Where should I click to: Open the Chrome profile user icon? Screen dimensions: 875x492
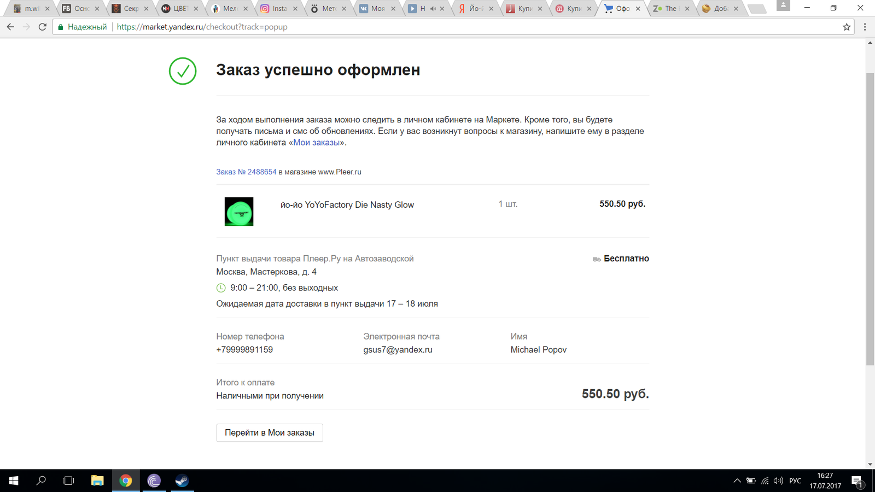783,5
